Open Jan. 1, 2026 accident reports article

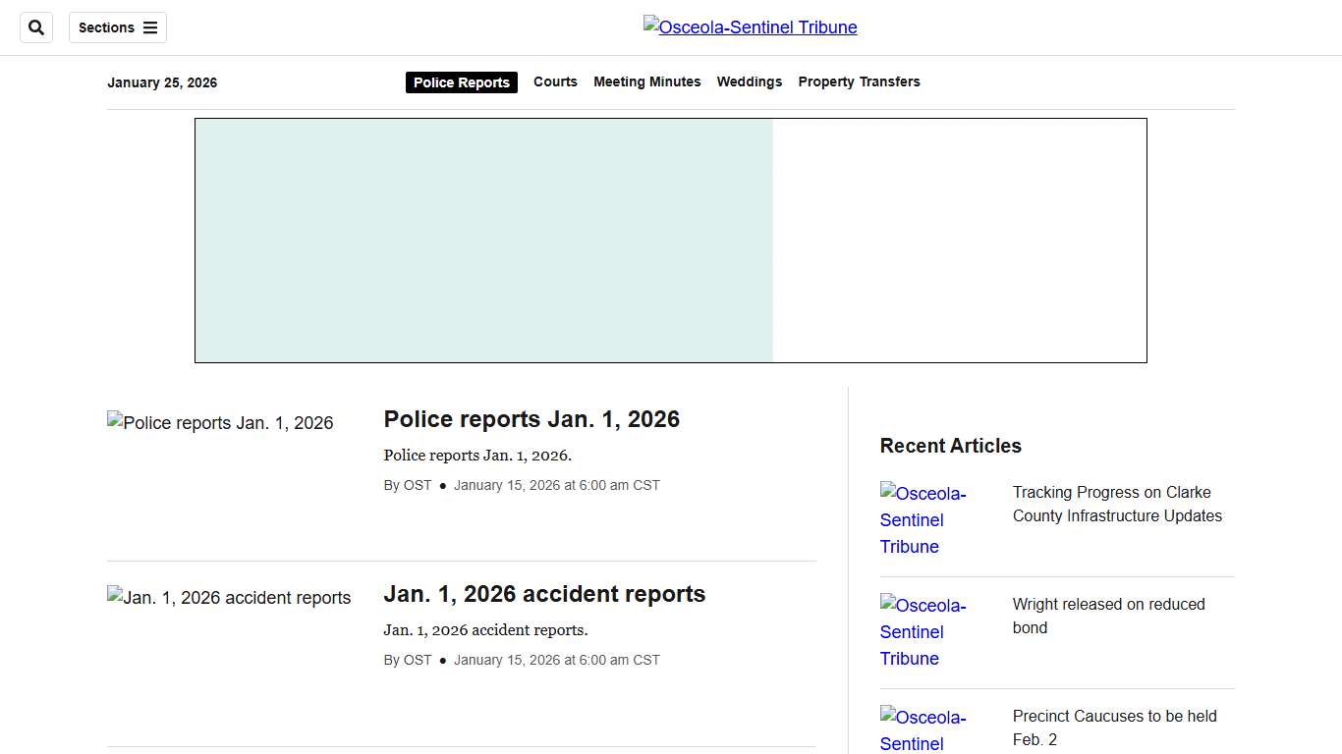544,593
